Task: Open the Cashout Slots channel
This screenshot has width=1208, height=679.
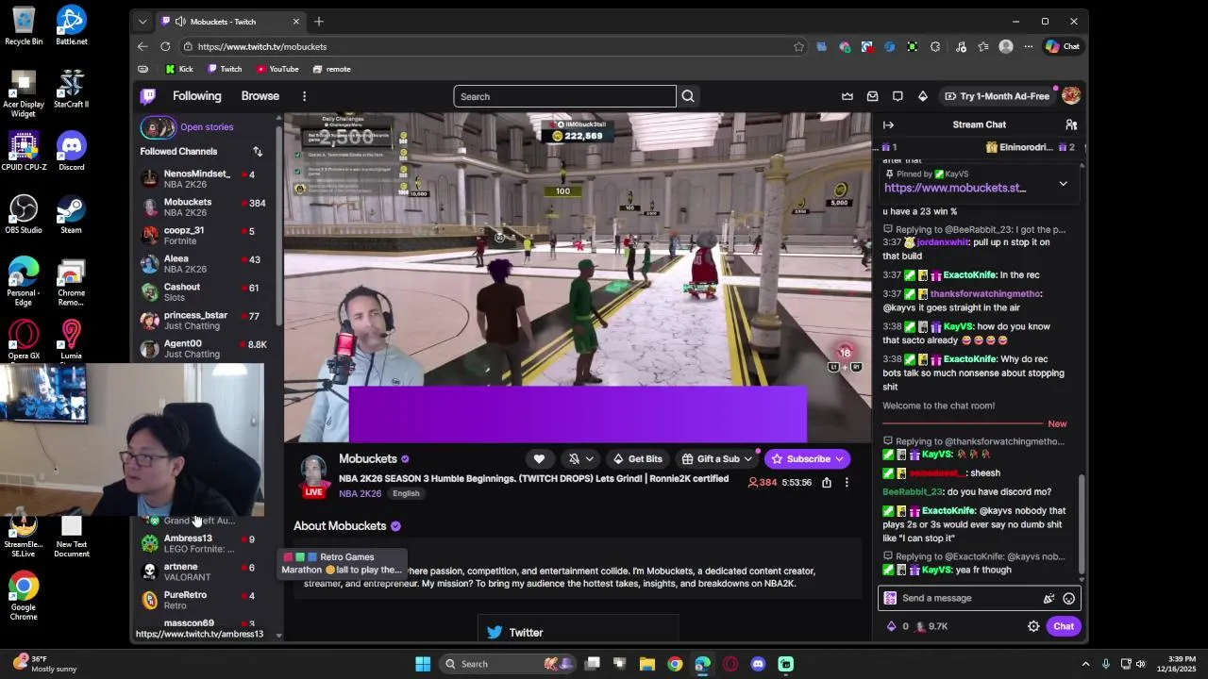Action: pos(204,292)
